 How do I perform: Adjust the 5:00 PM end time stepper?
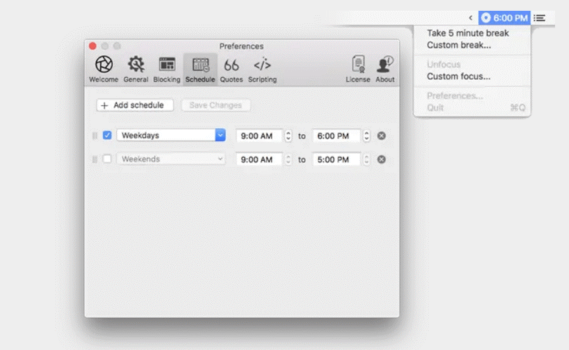[367, 159]
